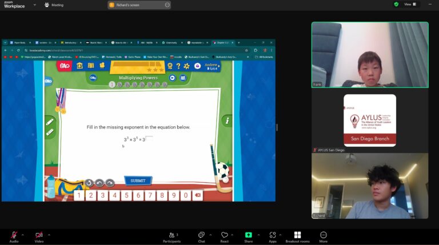Open a new browser tab

(x=239, y=42)
